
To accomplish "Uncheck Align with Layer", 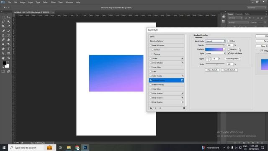I will [x=229, y=53].
